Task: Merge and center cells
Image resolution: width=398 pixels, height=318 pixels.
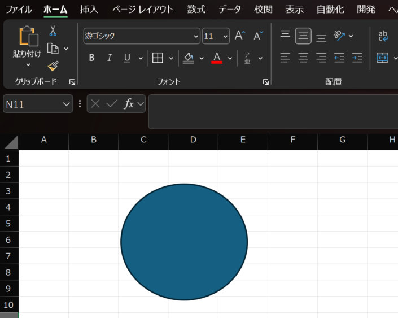Action: click(383, 58)
